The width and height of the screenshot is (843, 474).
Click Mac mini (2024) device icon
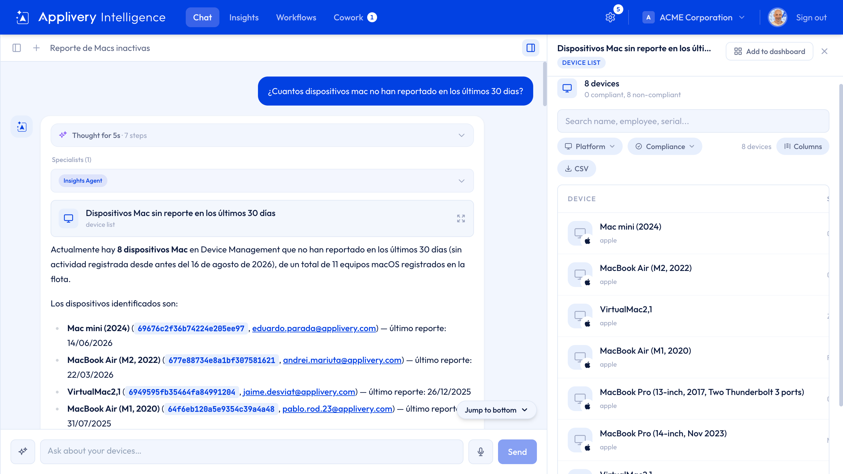(580, 233)
